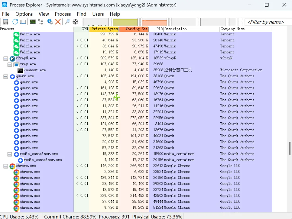Click CPU Usage 5.43% in status bar
Image resolution: width=292 pixels, height=219 pixels.
19,217
